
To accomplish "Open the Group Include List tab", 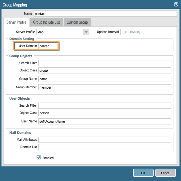I will (46, 22).
